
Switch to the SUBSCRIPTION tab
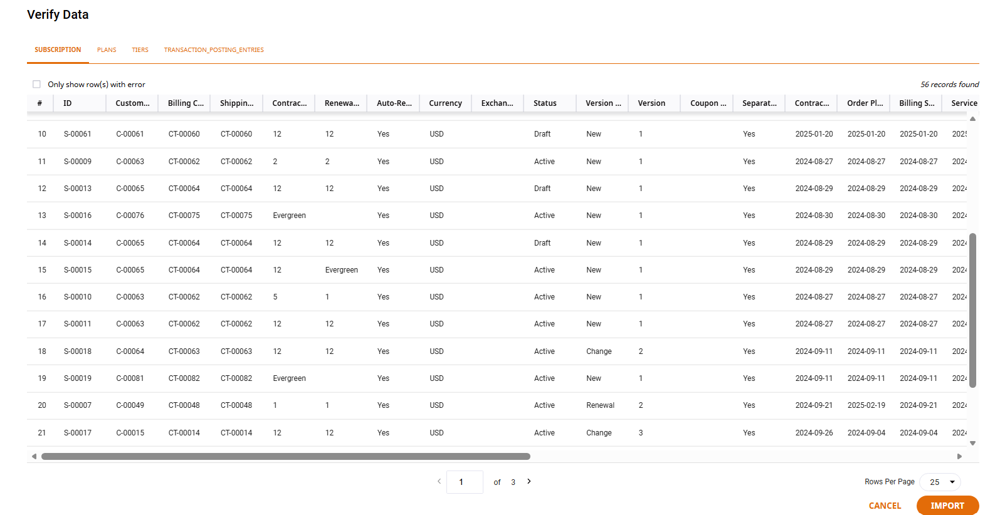tap(58, 49)
